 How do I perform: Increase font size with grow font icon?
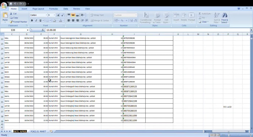point(58,15)
